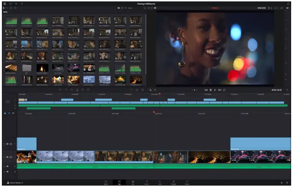Image resolution: width=293 pixels, height=187 pixels.
Task: Click the 01:01:14:15 timecode field
Action: click(x=277, y=90)
